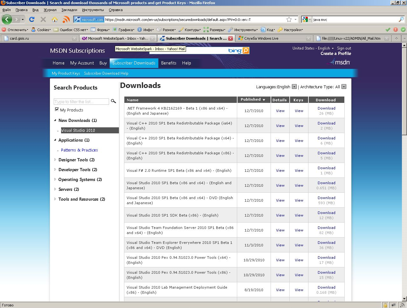407x308 pixels.
Task: Click the padlock icon in the status bar
Action: tap(385, 305)
